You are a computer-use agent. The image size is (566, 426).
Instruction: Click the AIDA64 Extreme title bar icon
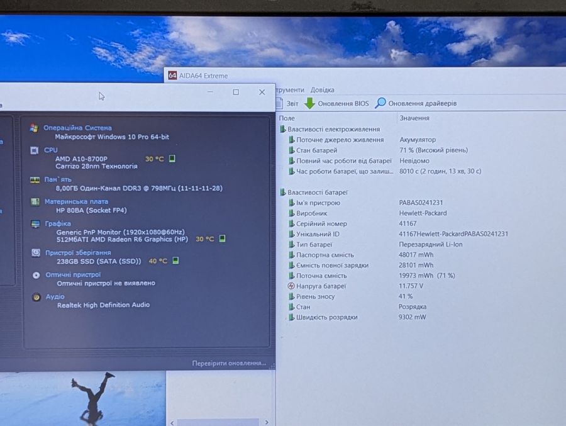point(172,75)
